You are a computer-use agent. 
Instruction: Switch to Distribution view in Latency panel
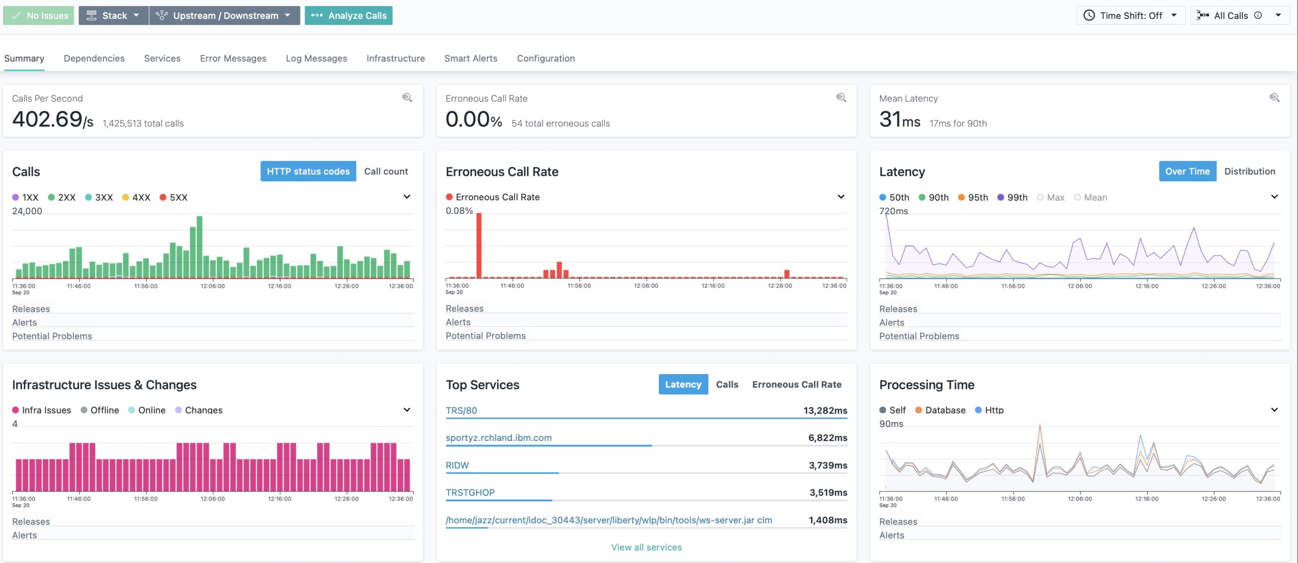click(x=1250, y=171)
